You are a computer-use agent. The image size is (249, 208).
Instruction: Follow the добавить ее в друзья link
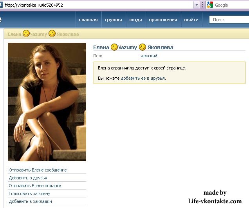143,78
